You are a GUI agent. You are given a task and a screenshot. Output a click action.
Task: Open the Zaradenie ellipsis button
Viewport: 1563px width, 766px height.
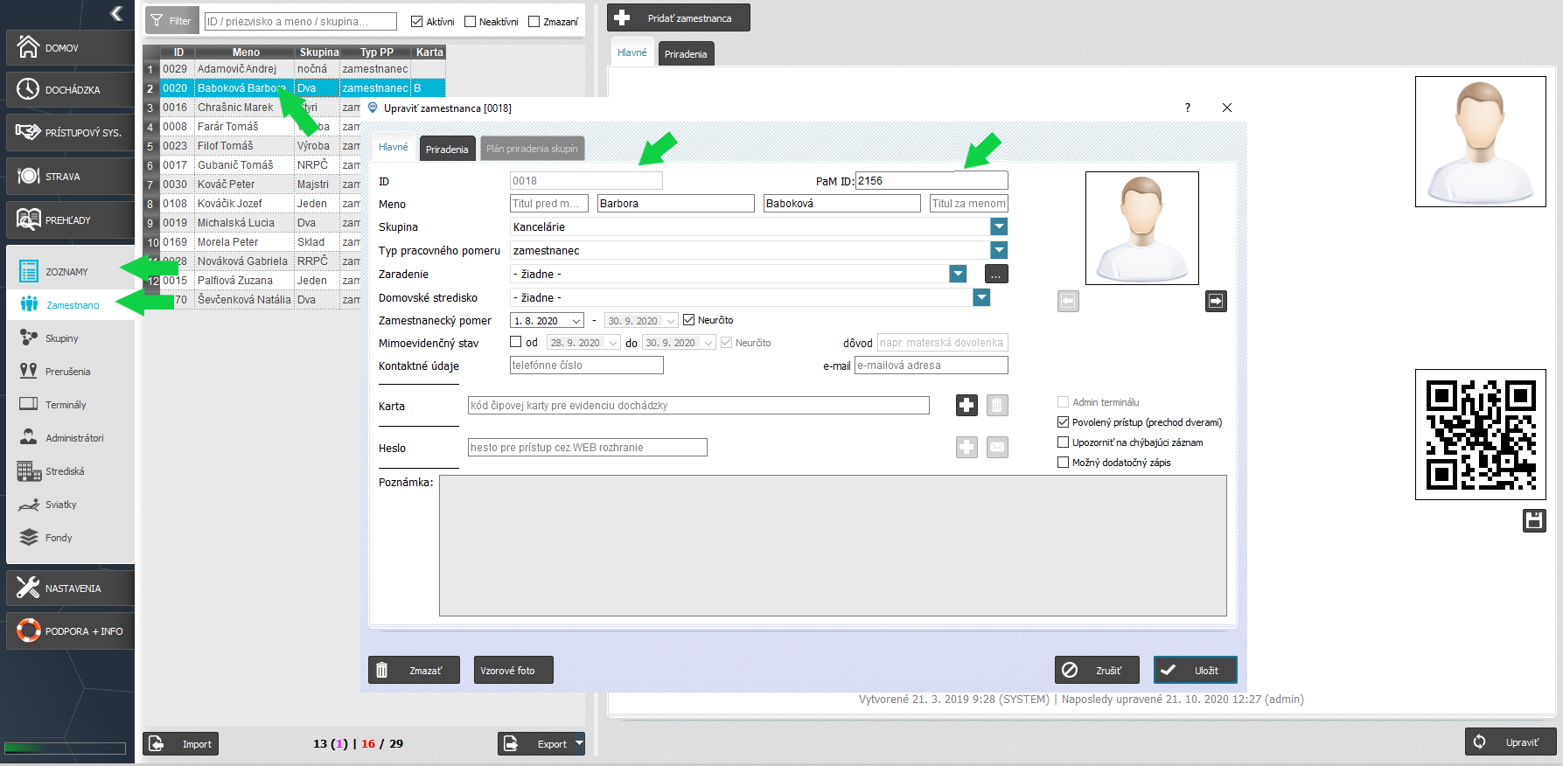(x=996, y=274)
